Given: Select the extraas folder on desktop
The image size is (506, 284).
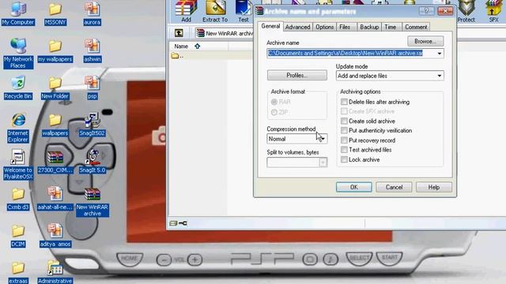Looking at the screenshot, I should coord(18,273).
